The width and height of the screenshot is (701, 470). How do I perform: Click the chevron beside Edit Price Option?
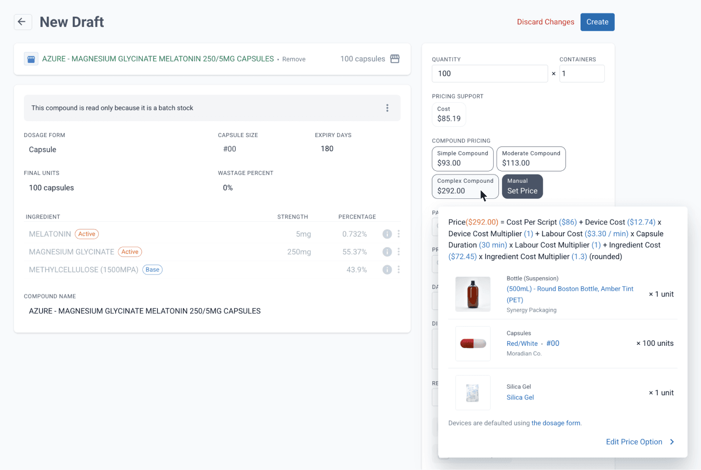[x=672, y=442]
